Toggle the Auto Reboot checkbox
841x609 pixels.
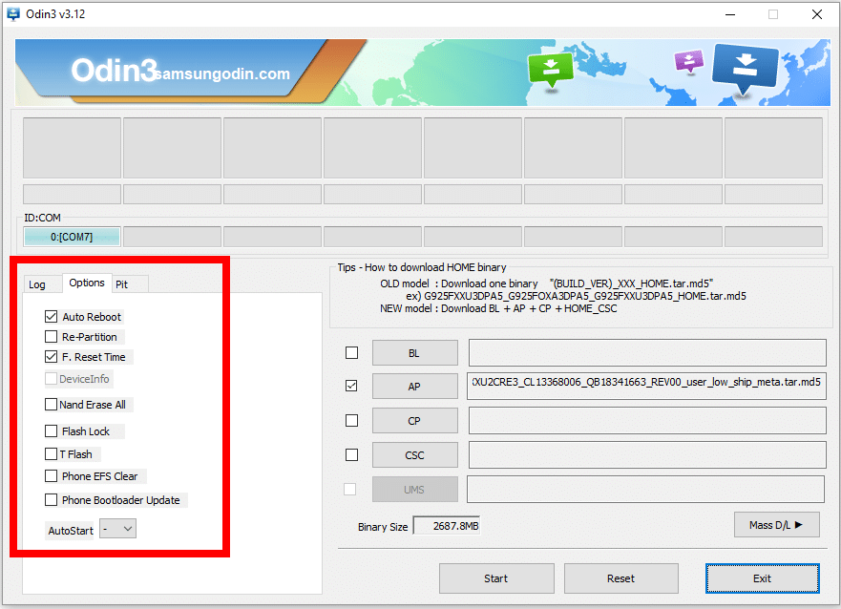coord(51,316)
